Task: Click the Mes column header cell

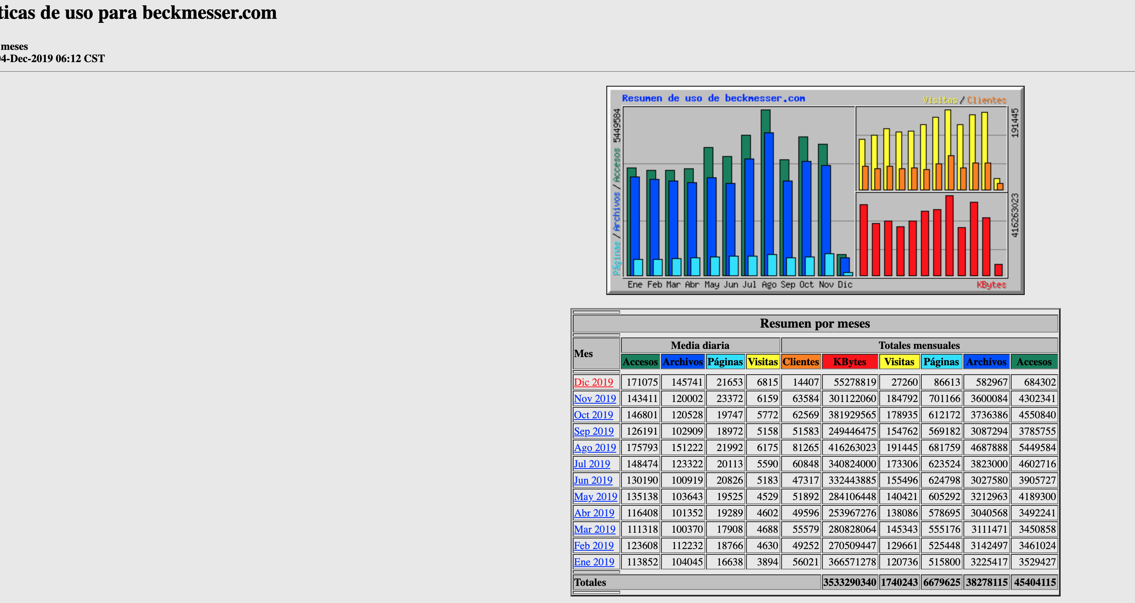Action: (583, 353)
